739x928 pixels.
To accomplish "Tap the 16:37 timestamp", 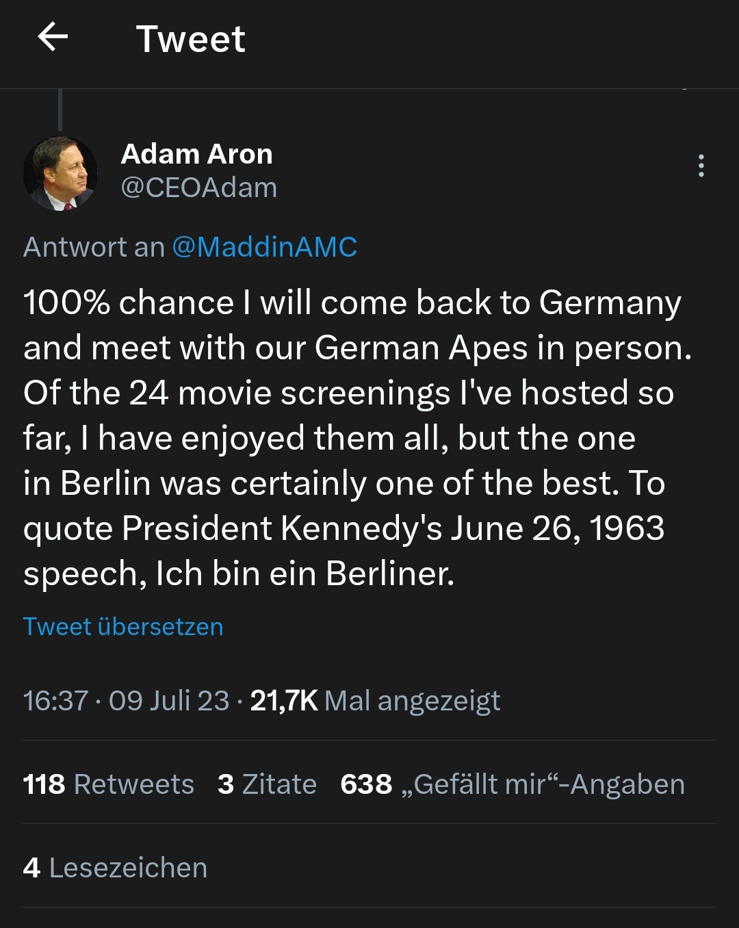I will tap(55, 701).
